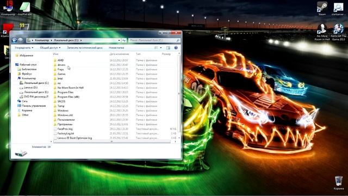
Task: Go back with the Explorer back arrow
Action: (15, 40)
